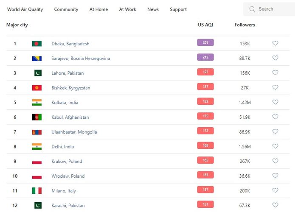Click the Mongolia flag beside Ulaanbaatar

pyautogui.click(x=37, y=132)
